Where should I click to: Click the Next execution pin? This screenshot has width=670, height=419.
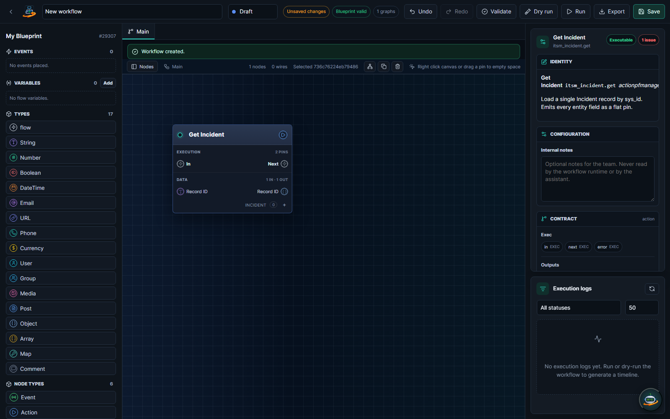[x=284, y=164]
